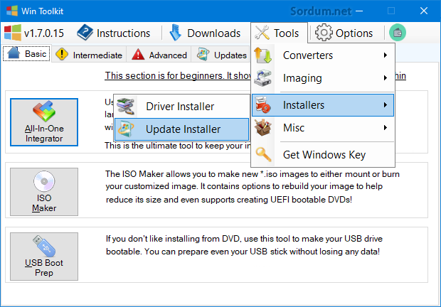Click the Installers disc icon

click(262, 104)
